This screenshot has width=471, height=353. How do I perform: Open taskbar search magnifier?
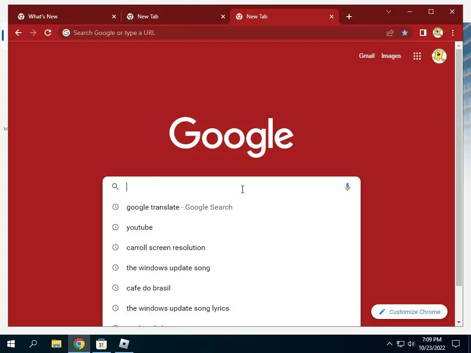(33, 344)
